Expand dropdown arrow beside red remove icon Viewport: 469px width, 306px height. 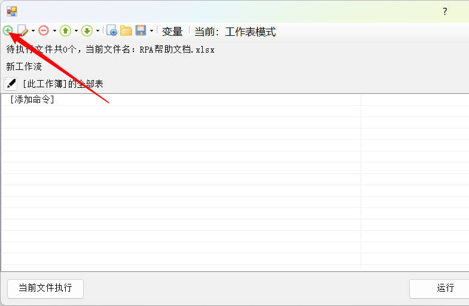point(54,30)
